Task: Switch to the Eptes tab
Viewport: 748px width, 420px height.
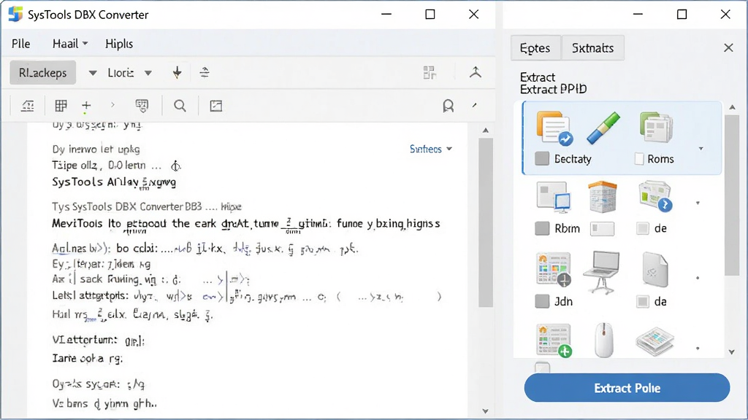Action: click(x=535, y=48)
